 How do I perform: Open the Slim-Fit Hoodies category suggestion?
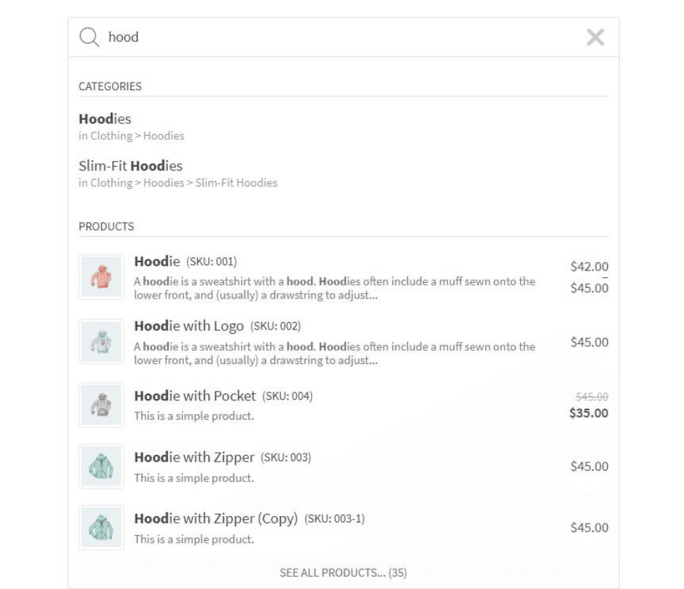131,166
